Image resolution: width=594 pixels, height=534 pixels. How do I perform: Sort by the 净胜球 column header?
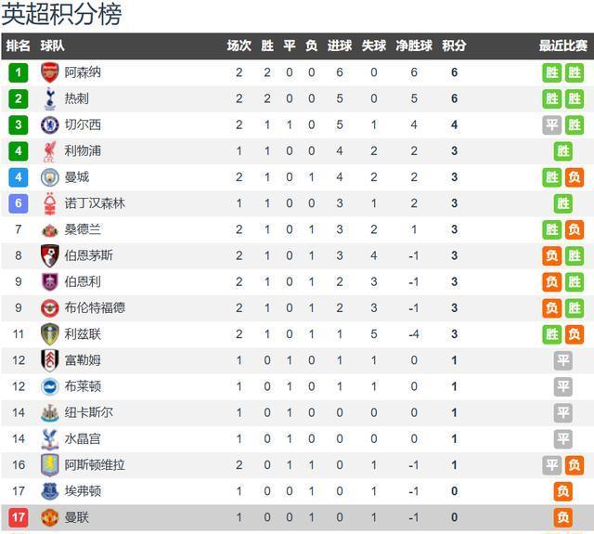point(414,46)
